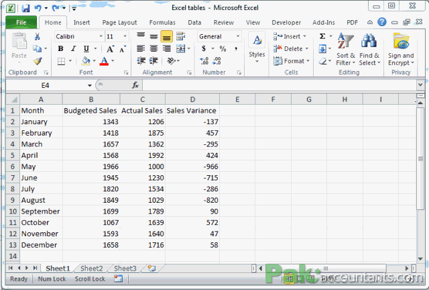Click the Undo arrow icon
Screen dimensions: 429x290
tap(38, 8)
